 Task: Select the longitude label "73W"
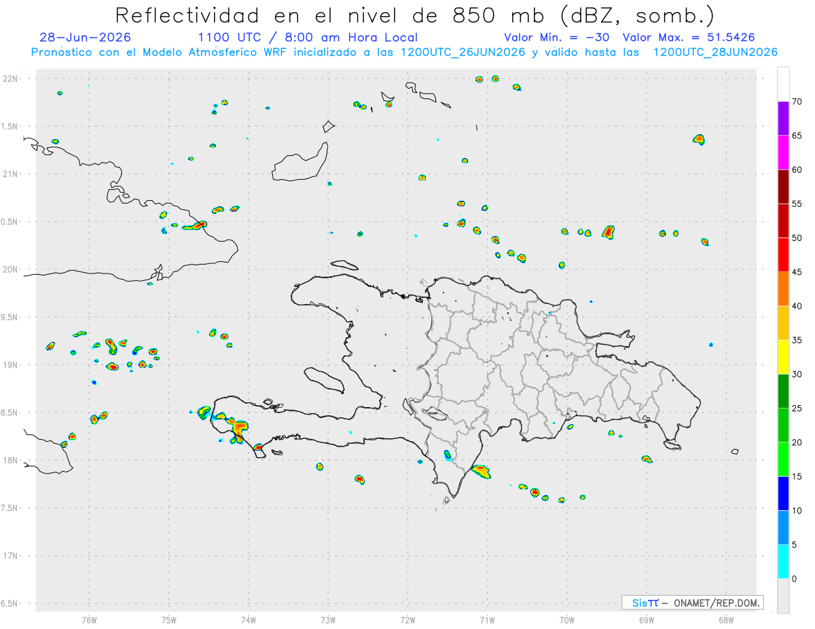(x=328, y=620)
